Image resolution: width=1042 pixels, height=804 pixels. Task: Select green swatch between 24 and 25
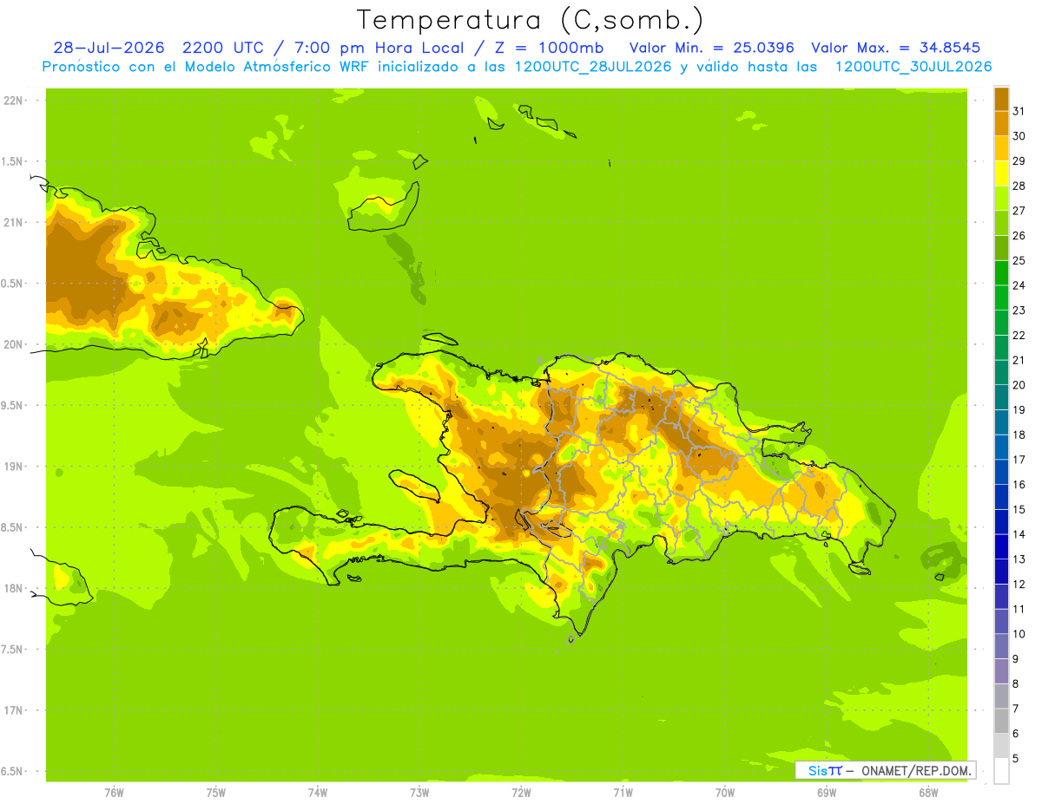tap(1001, 273)
